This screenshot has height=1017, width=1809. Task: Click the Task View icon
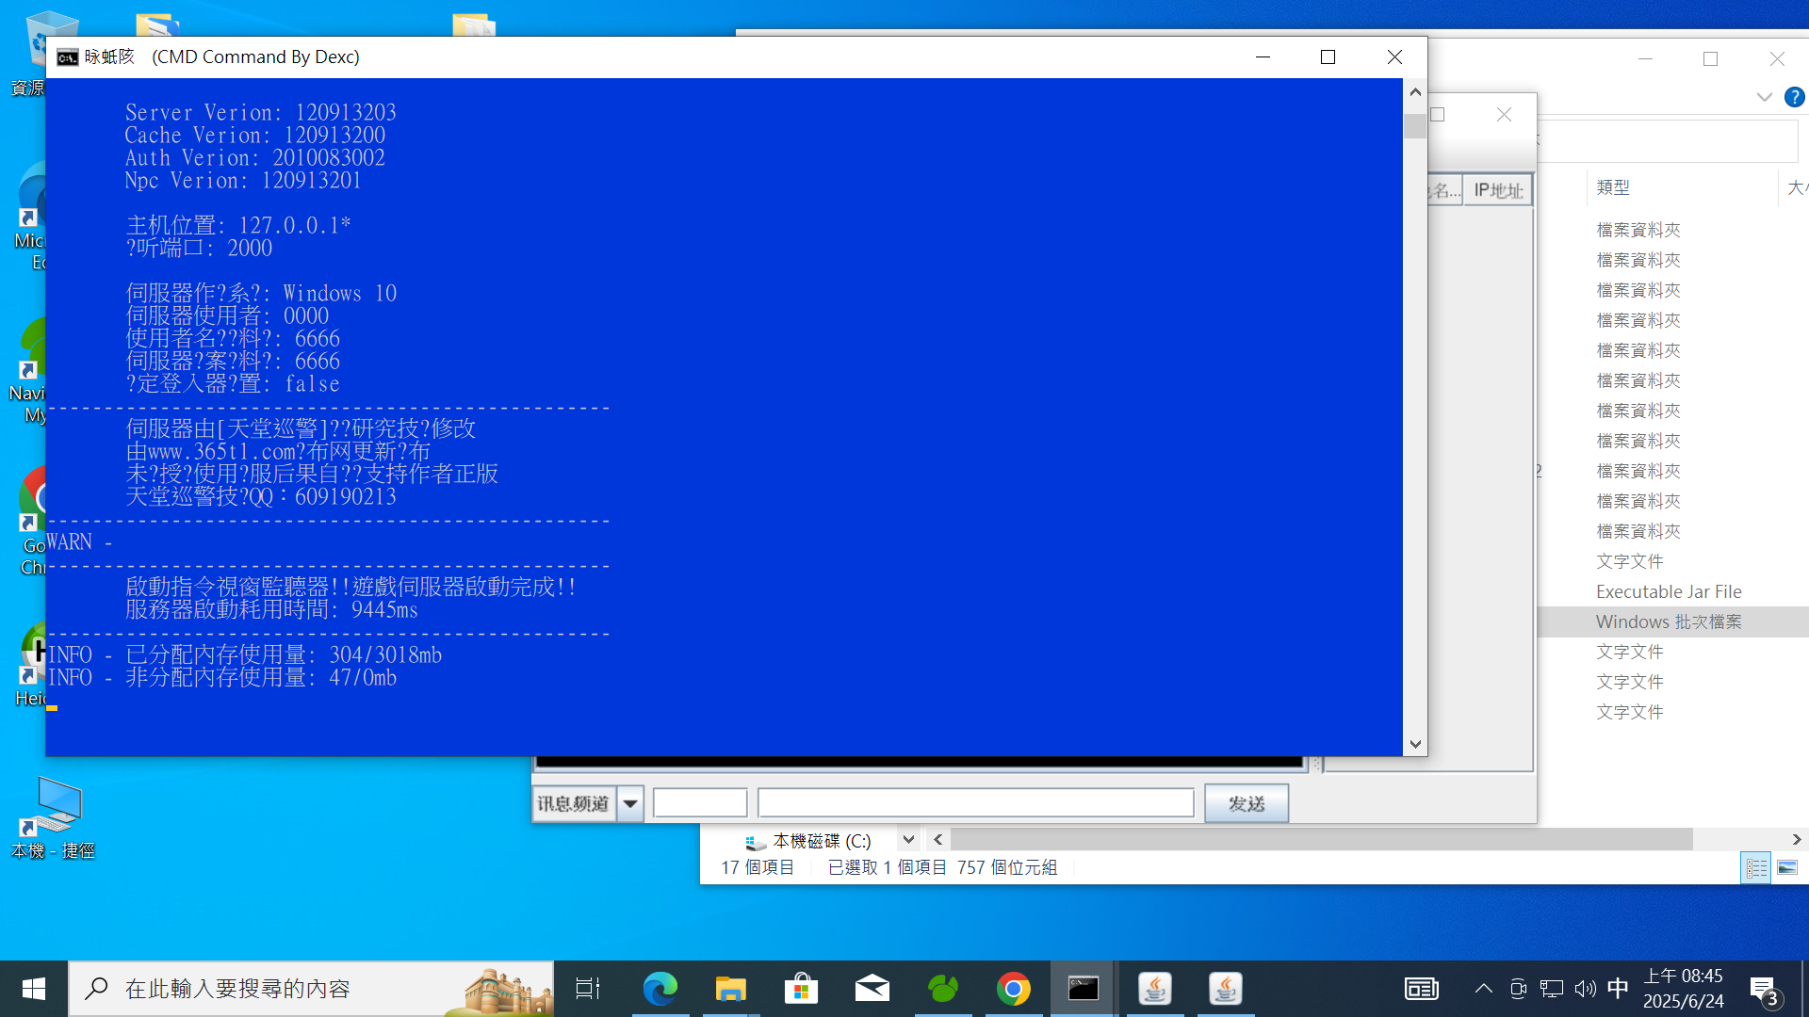pyautogui.click(x=588, y=989)
